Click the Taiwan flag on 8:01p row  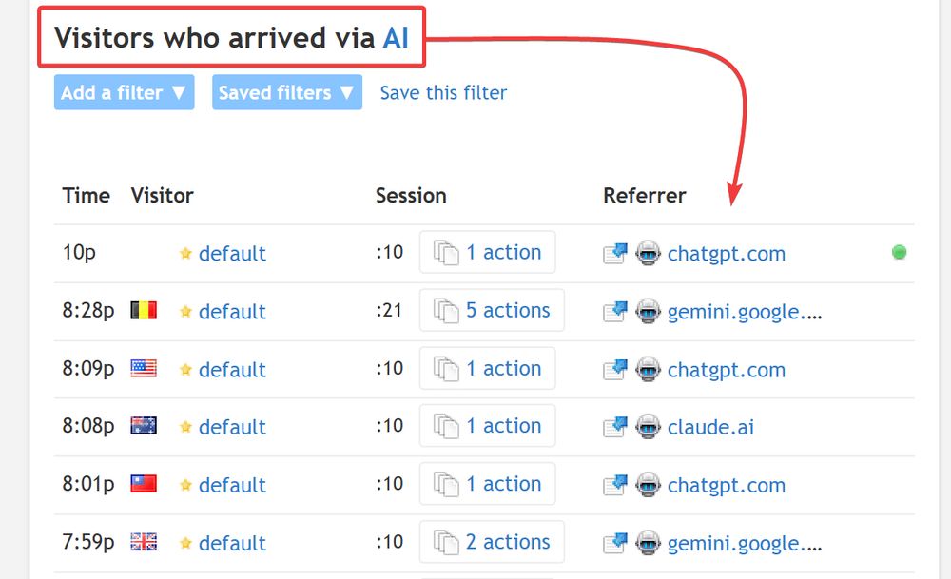pos(144,484)
